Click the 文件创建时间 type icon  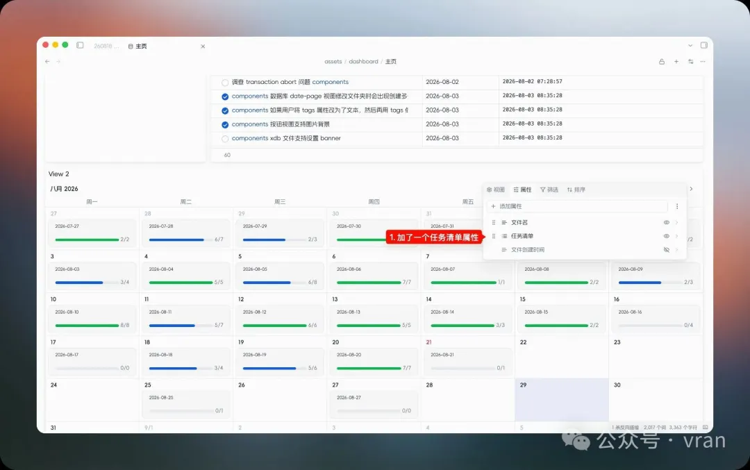click(x=503, y=250)
